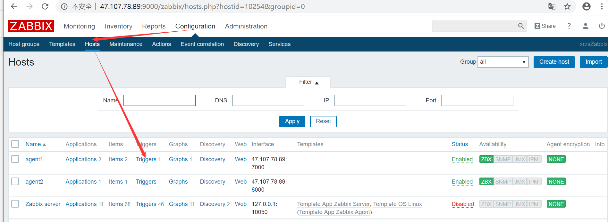Open the Zabbix user profile icon
The image size is (608, 222).
pyautogui.click(x=586, y=26)
